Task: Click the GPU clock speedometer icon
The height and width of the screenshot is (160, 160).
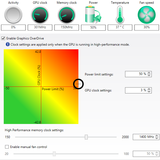Action: click(40, 15)
